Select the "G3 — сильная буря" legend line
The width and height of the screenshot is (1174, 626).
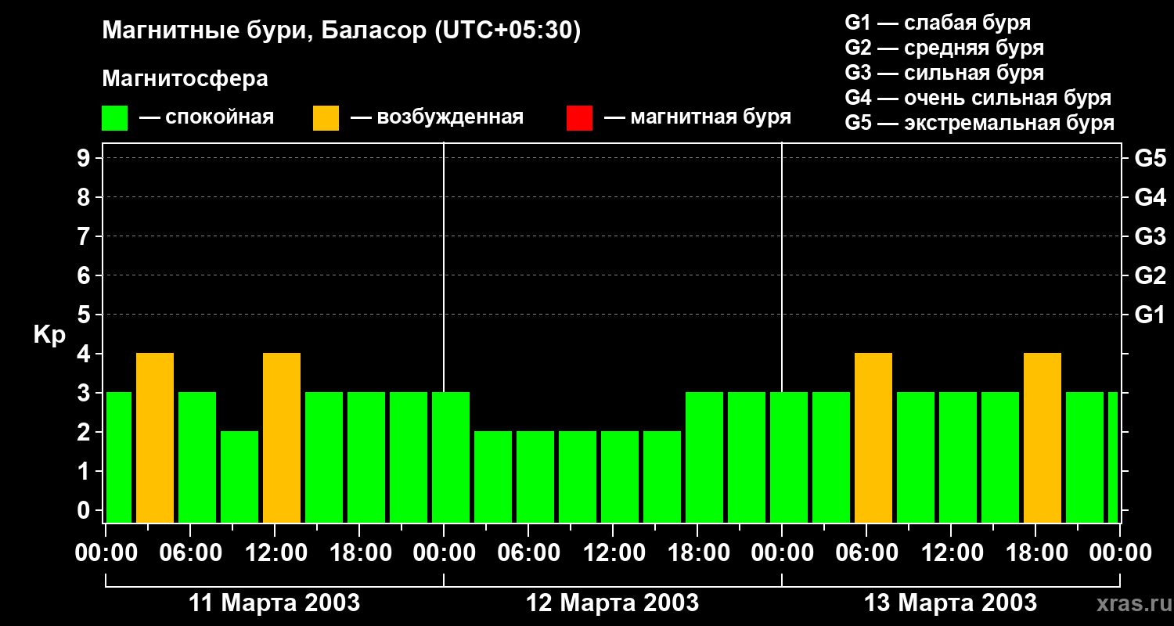(x=945, y=73)
